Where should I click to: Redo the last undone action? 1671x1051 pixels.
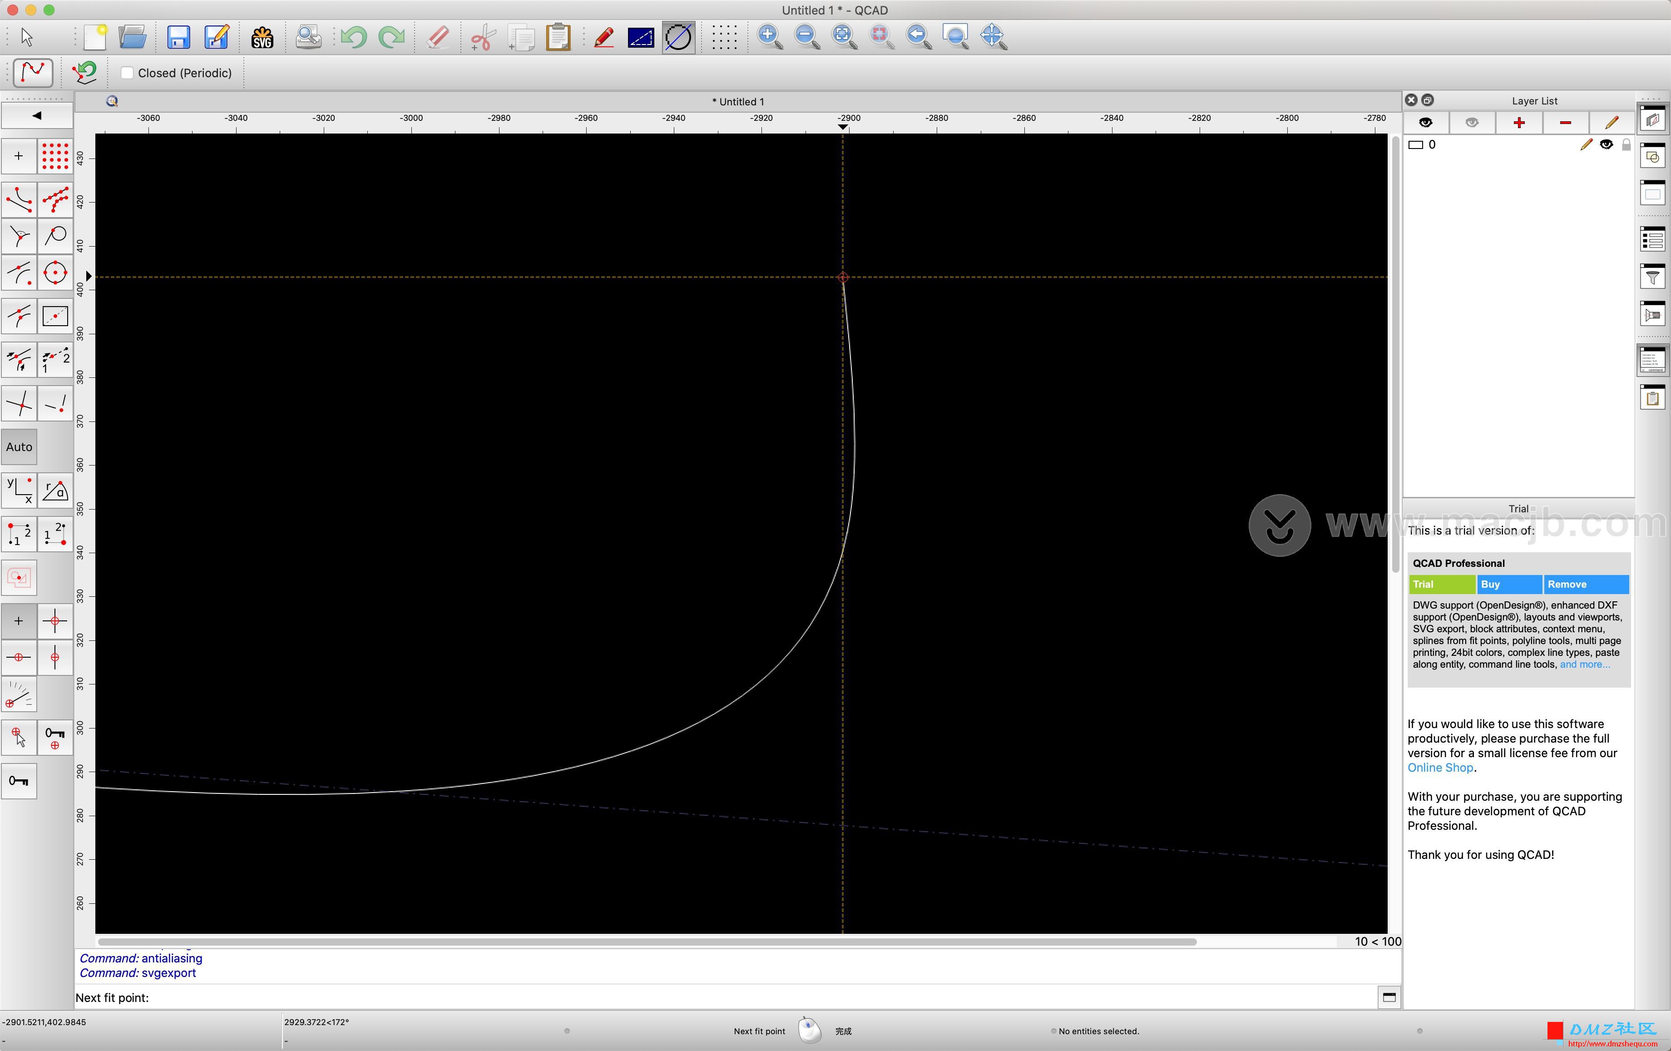pos(391,37)
